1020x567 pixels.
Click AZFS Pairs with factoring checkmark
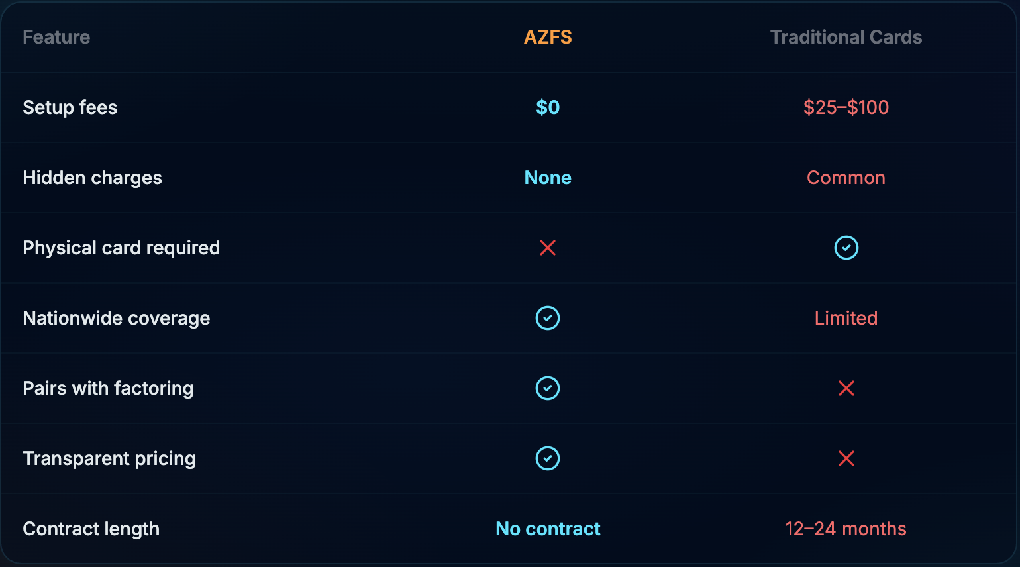pyautogui.click(x=548, y=388)
